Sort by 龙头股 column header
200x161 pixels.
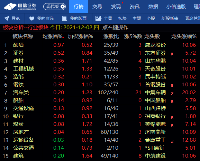pos(152,36)
